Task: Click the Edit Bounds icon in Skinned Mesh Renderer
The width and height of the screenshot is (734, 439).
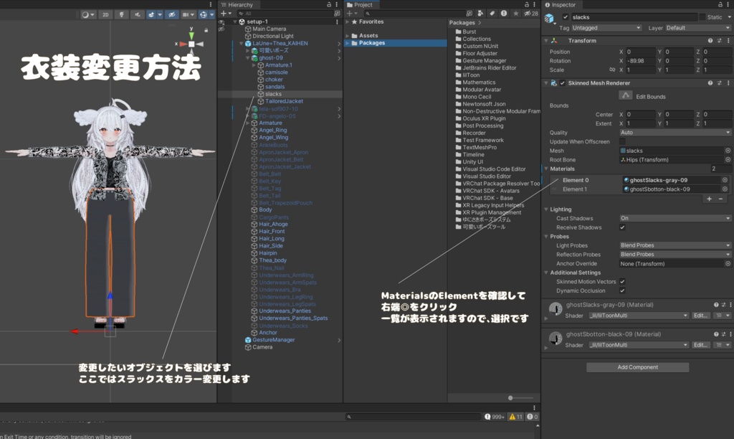Action: click(x=626, y=96)
